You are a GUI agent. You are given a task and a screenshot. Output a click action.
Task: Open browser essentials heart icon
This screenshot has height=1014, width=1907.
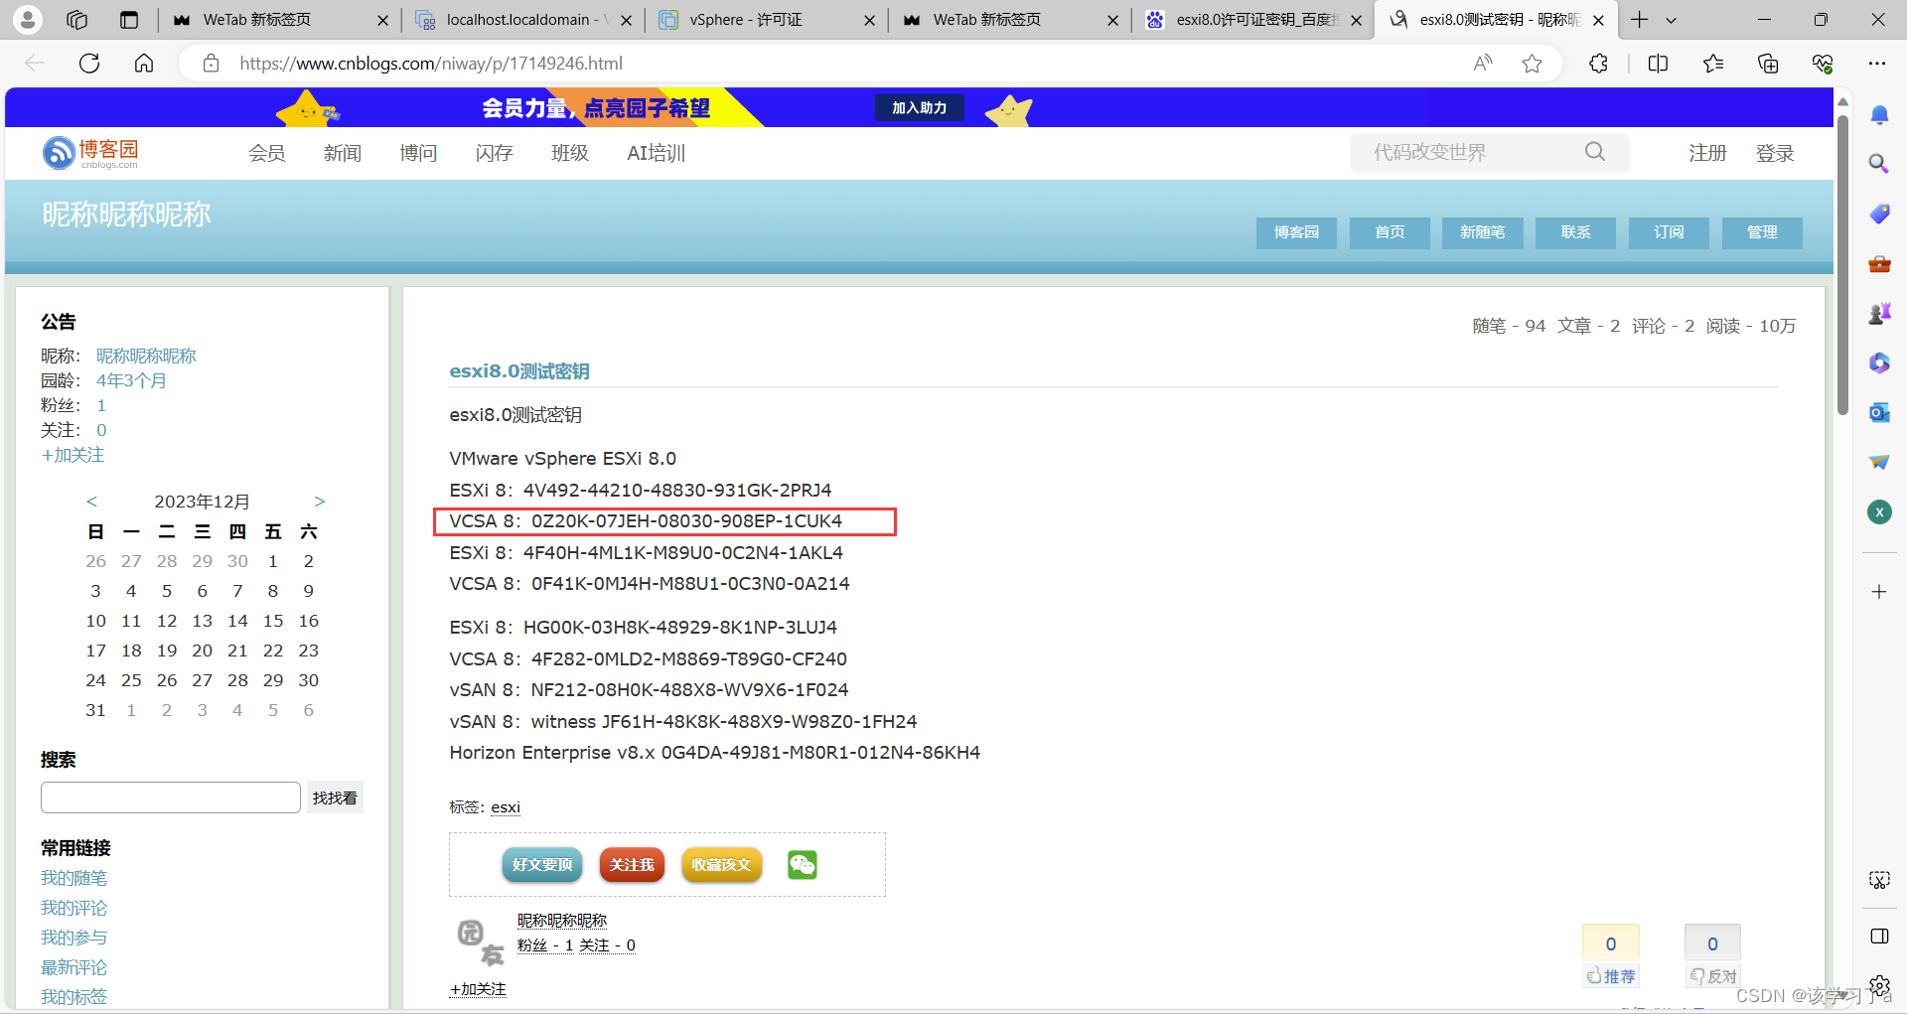[1823, 64]
